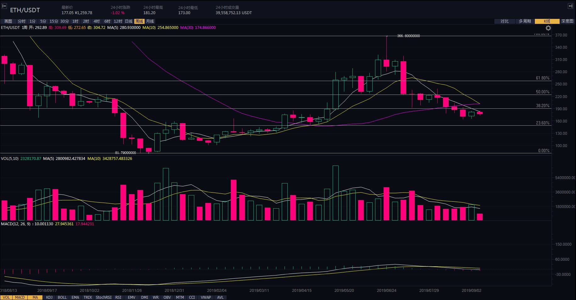The height and width of the screenshot is (300, 576).
Task: Enable the DMI indicator
Action: tap(144, 297)
